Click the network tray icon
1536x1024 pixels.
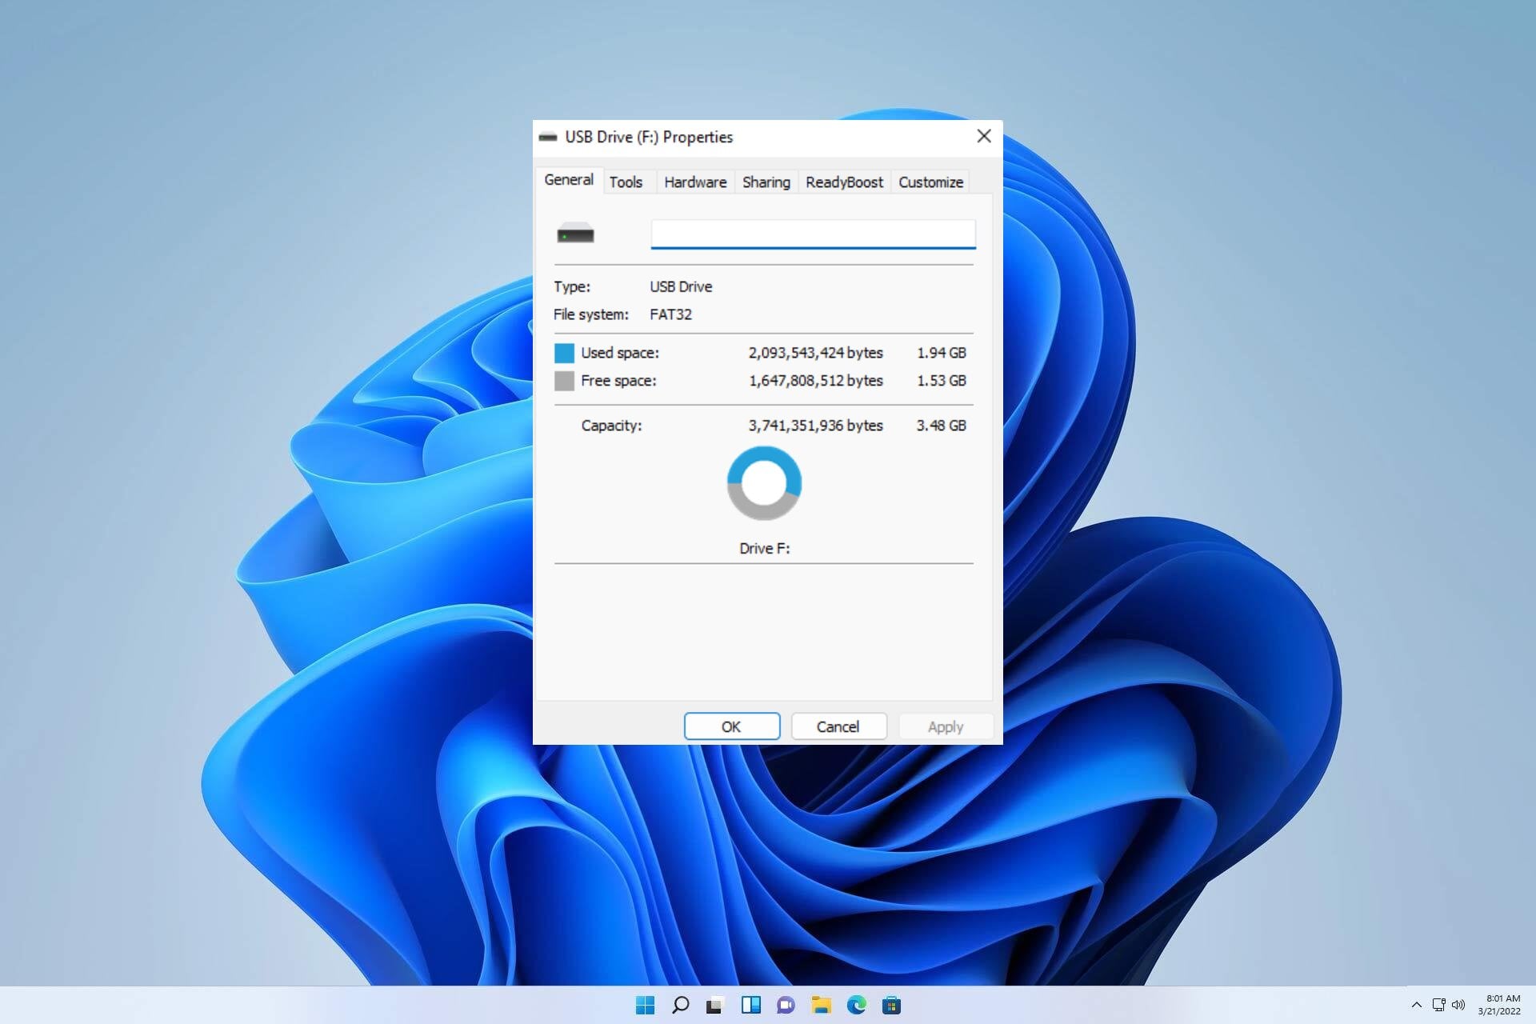coord(1438,1005)
